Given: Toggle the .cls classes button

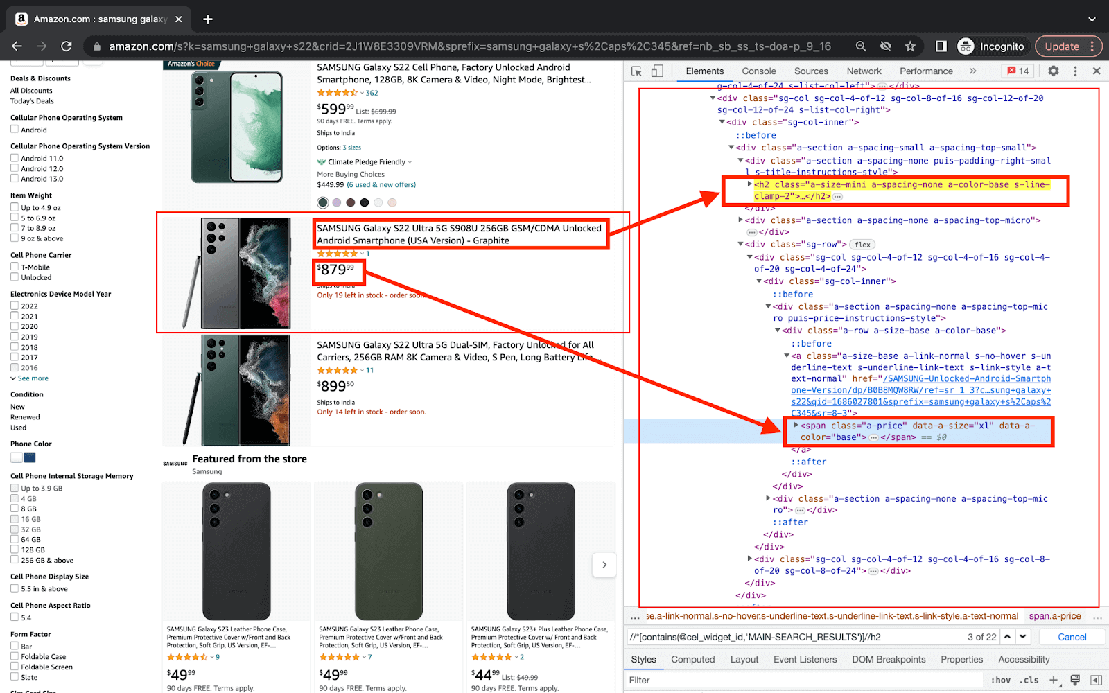Looking at the screenshot, I should (1029, 680).
